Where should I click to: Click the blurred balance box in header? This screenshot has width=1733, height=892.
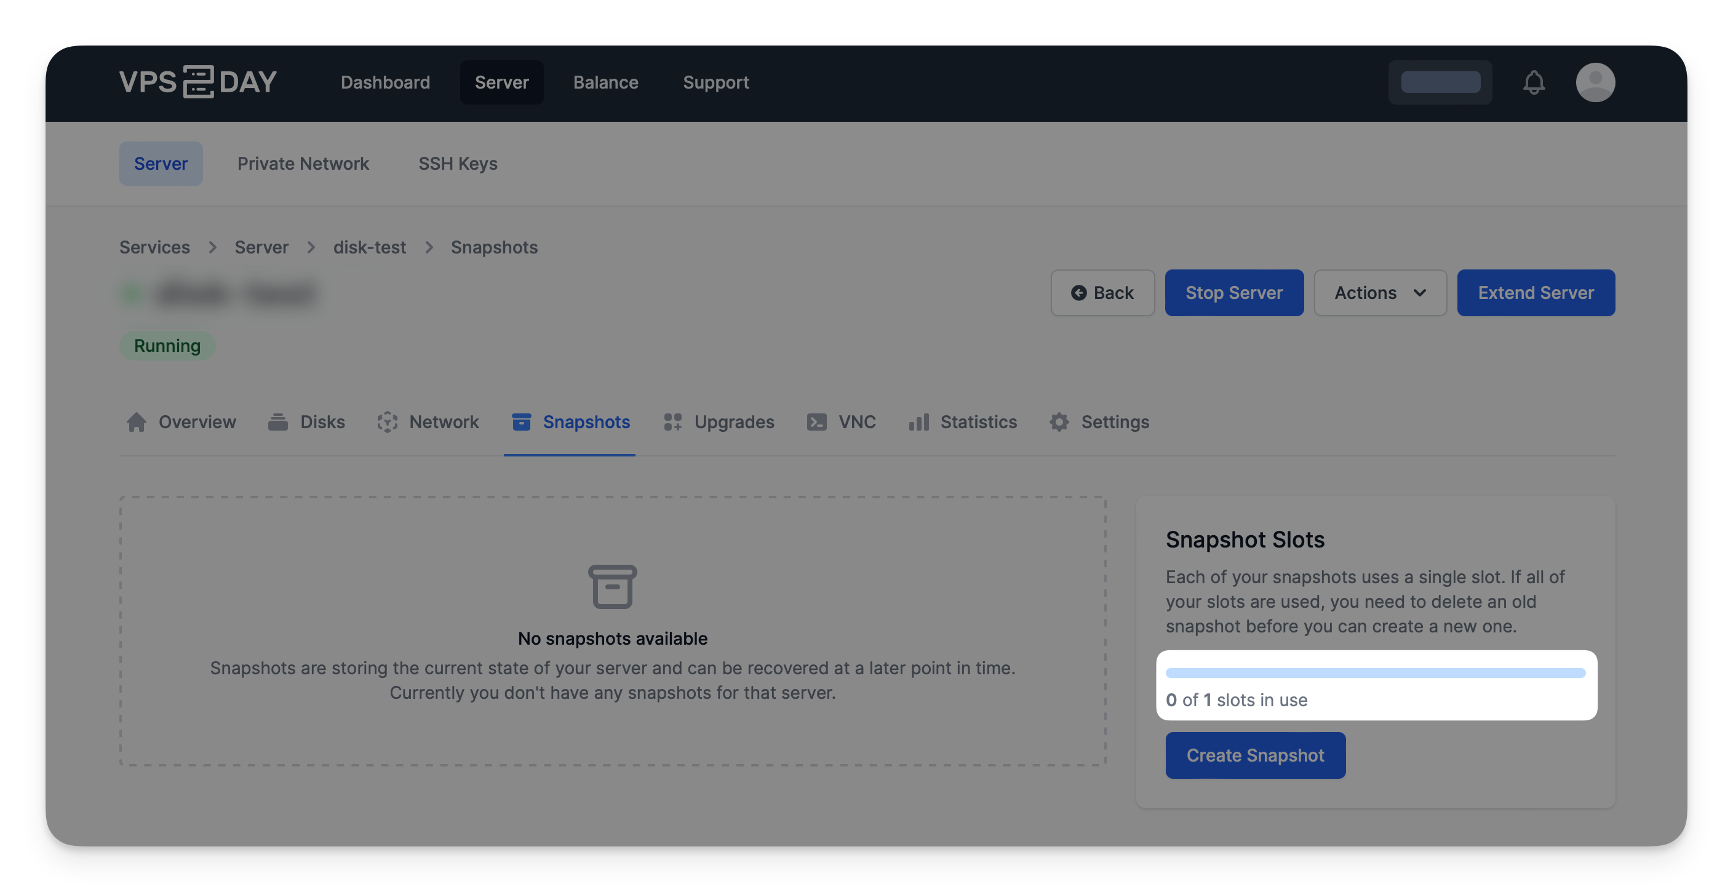1440,82
